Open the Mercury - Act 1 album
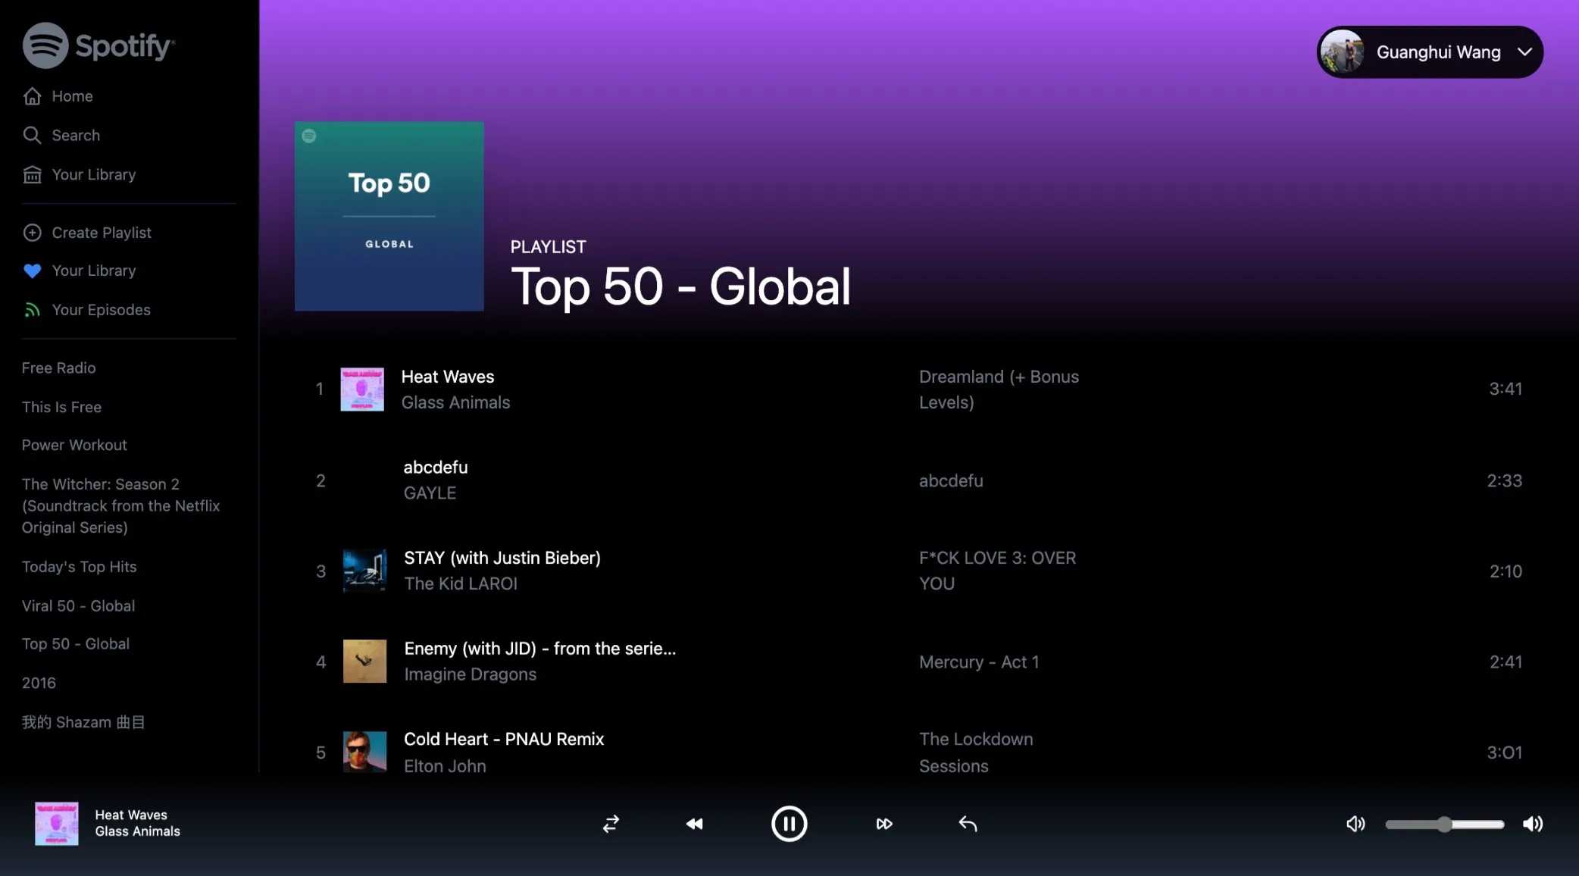 point(979,662)
